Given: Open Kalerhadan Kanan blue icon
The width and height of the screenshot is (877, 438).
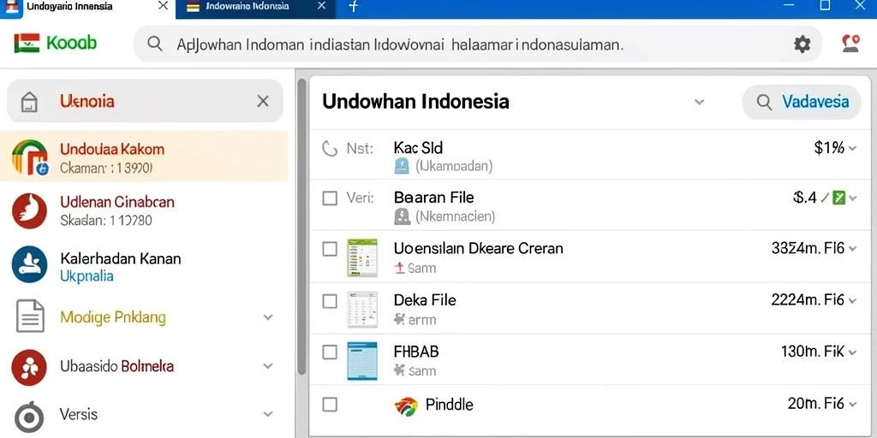Looking at the screenshot, I should [29, 265].
